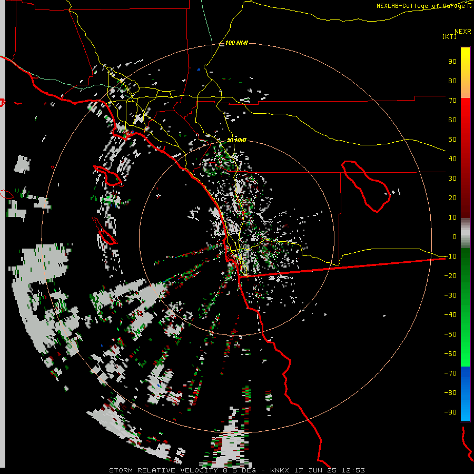Click the blue bottom band of the color scale
This screenshot has height=474, width=474.
(x=465, y=393)
